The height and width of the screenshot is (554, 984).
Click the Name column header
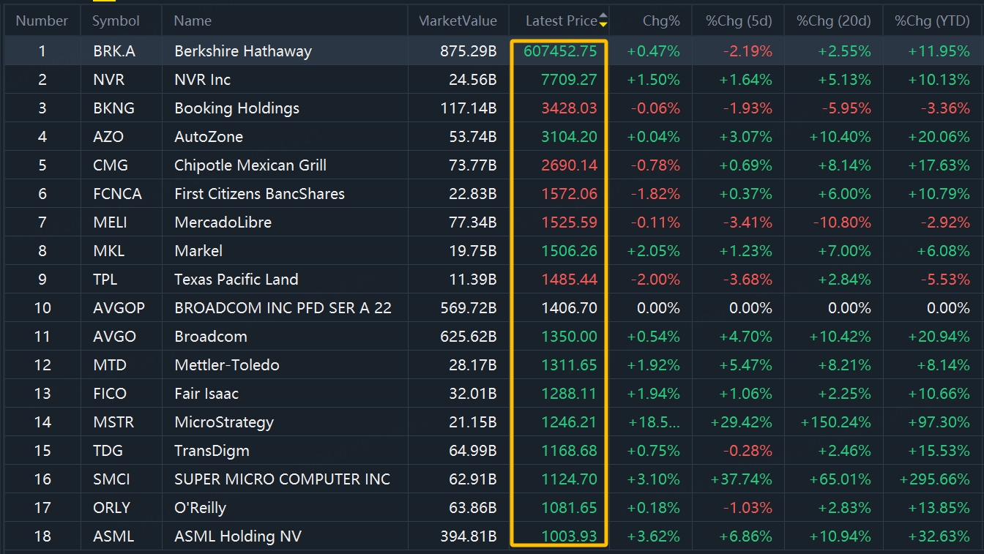(x=193, y=21)
